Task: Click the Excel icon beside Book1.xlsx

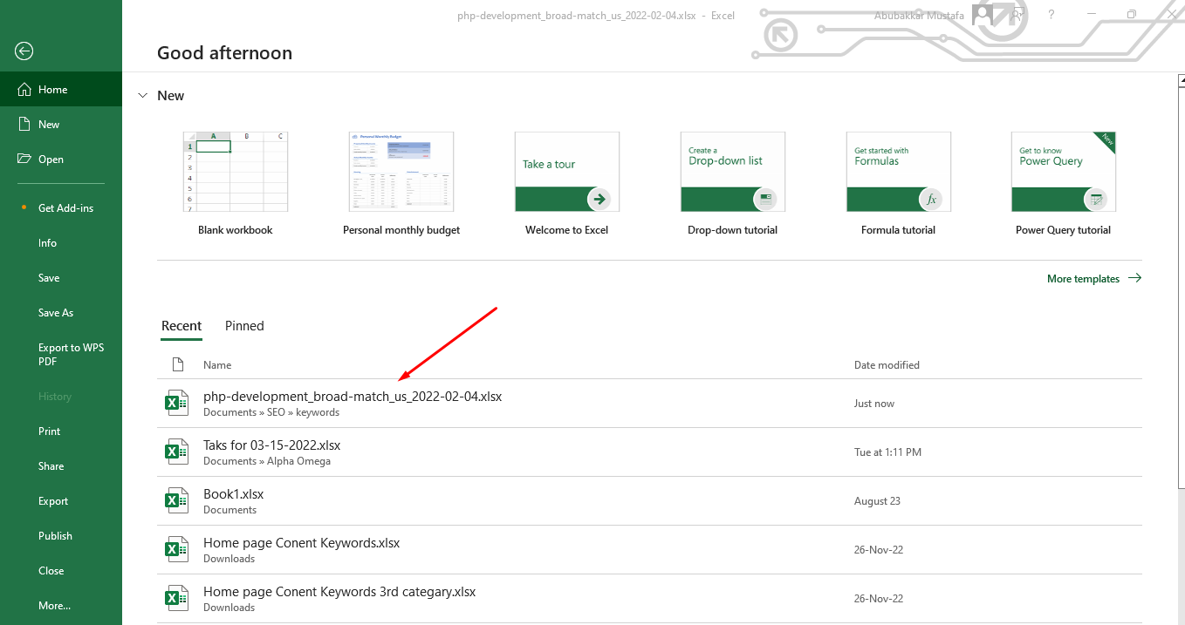Action: coord(176,499)
